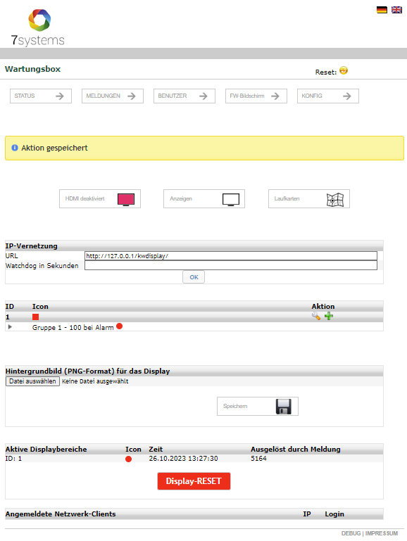Edit ID 1 with wrench icon
The image size is (407, 541).
pos(316,316)
